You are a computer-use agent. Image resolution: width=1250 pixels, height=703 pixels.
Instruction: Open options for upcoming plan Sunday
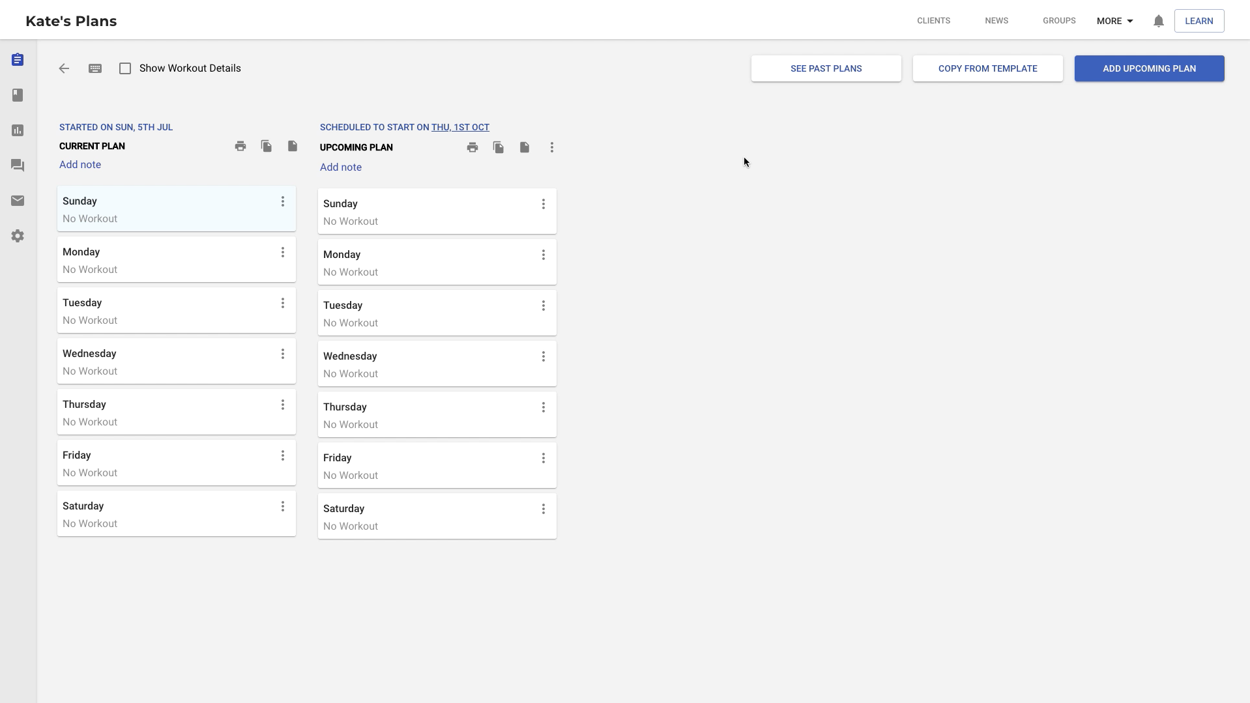[544, 204]
